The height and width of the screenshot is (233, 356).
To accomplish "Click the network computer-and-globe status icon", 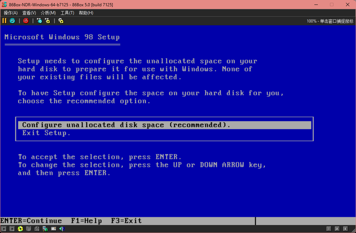I will [x=45, y=229].
